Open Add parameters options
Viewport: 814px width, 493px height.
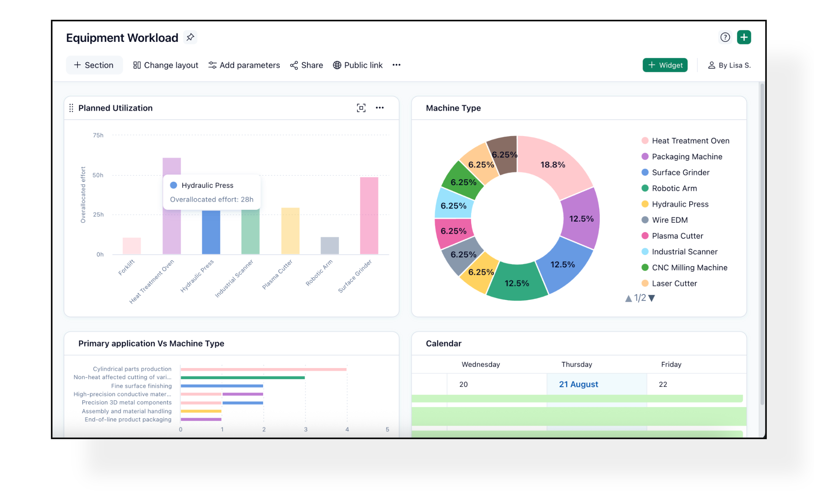coord(244,65)
